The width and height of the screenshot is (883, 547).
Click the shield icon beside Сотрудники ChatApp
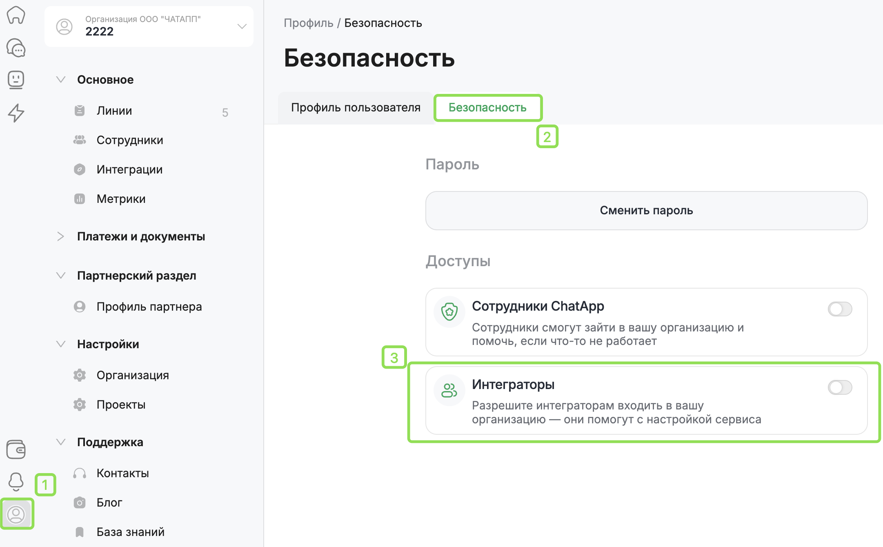(x=449, y=312)
